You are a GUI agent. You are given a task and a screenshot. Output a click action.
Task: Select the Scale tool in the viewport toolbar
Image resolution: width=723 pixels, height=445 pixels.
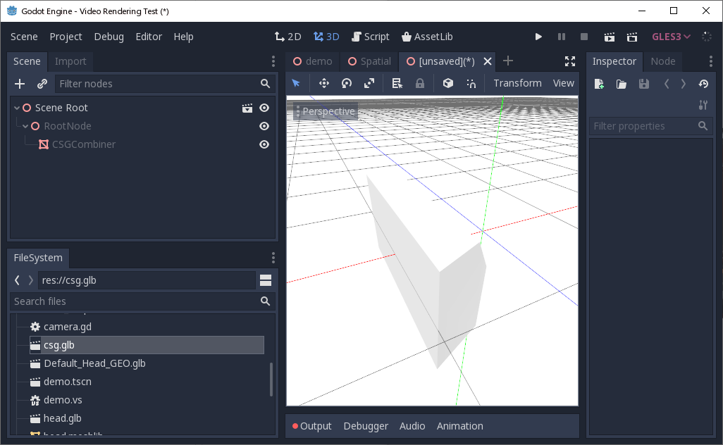coord(369,83)
